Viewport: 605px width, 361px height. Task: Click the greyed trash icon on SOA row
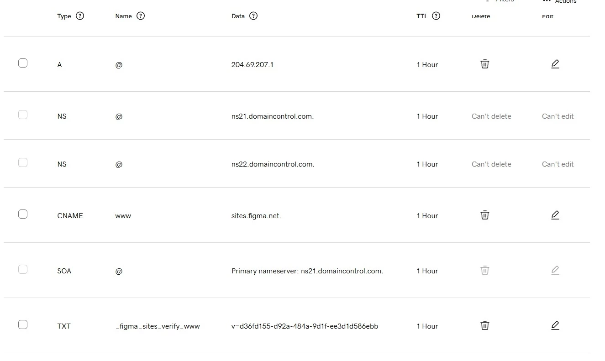pos(485,270)
